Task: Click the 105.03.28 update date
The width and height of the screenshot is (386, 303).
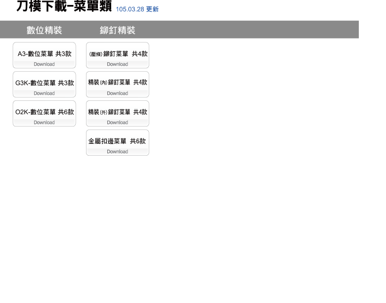Action: point(130,9)
